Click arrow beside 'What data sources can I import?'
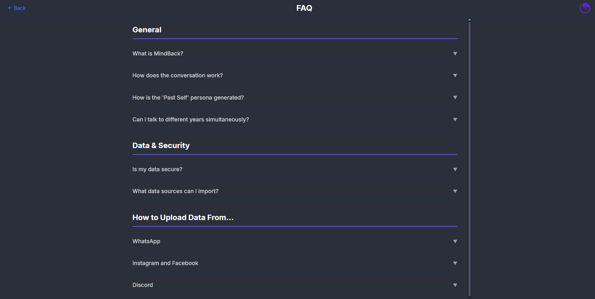595x299 pixels. tap(455, 191)
